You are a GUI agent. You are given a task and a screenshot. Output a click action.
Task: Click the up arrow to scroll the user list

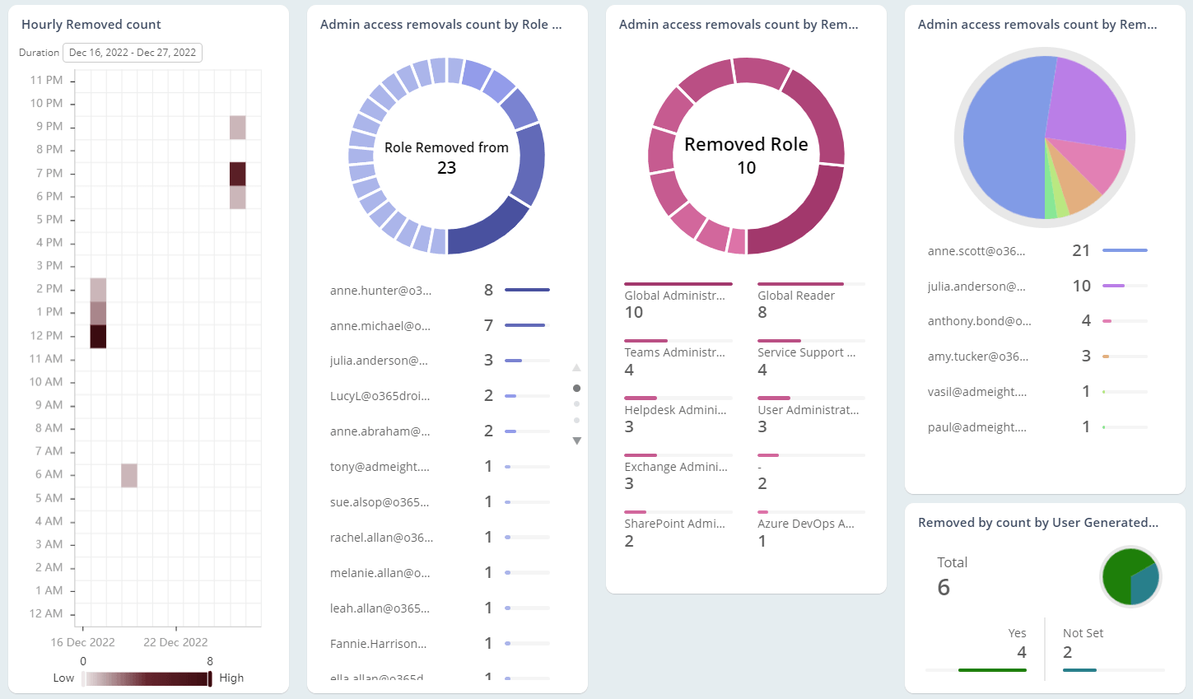click(577, 367)
